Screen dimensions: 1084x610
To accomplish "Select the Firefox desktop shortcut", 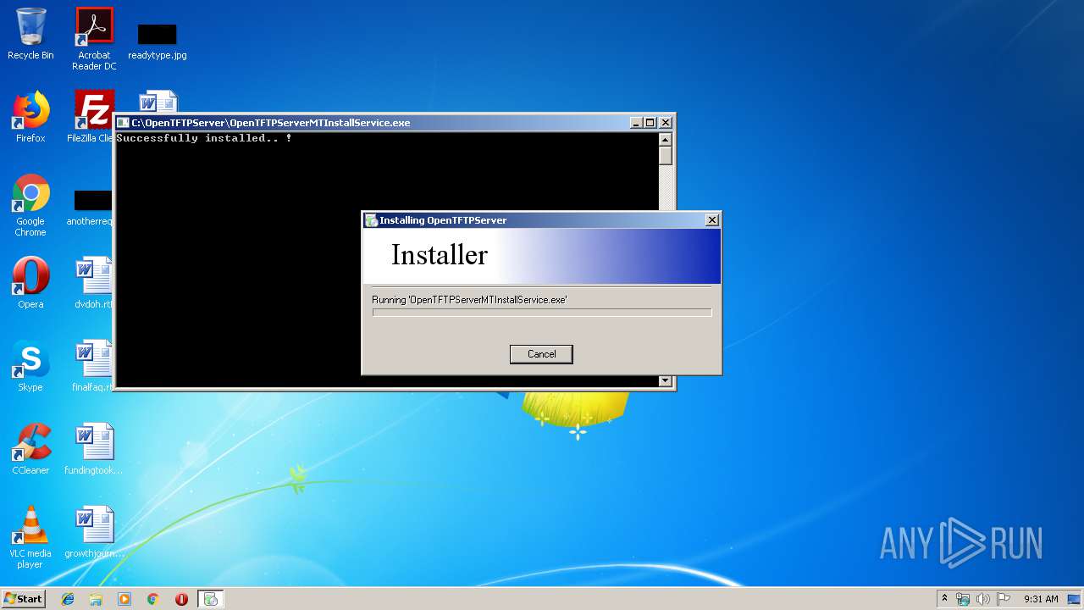I will pyautogui.click(x=30, y=117).
